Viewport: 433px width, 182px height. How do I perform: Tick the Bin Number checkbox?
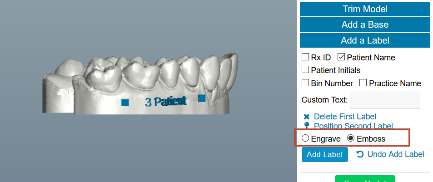305,83
